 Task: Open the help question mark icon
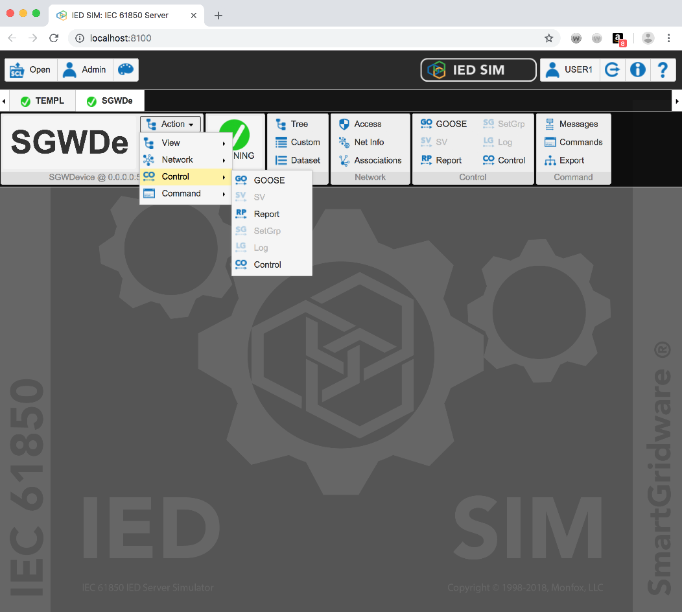coord(663,69)
